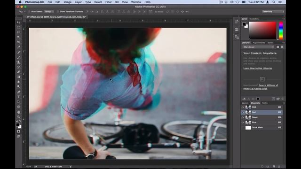The height and width of the screenshot is (169, 301).
Task: Select the Brush tool
Action: coord(19,57)
